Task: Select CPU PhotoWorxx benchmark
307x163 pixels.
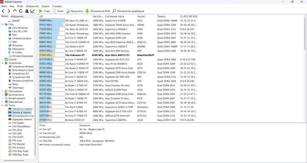Action: tap(21, 127)
